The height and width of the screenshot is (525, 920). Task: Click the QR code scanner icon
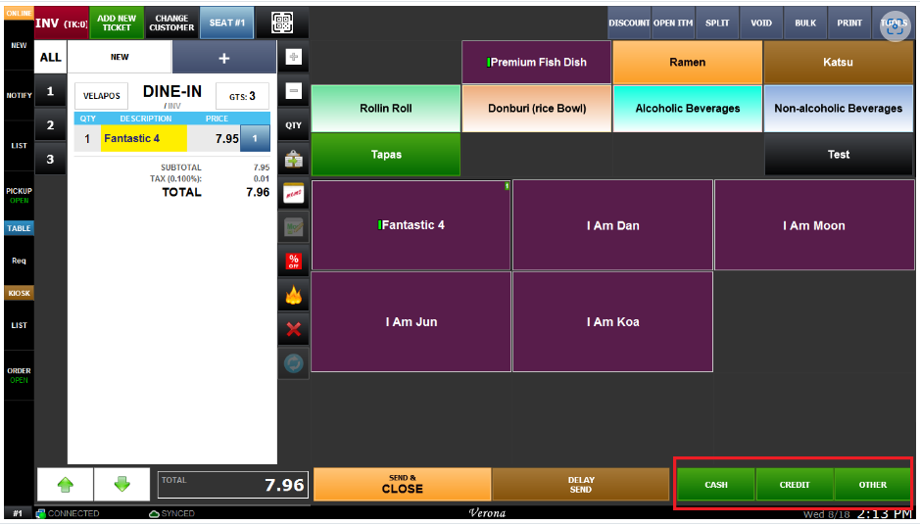tap(282, 23)
